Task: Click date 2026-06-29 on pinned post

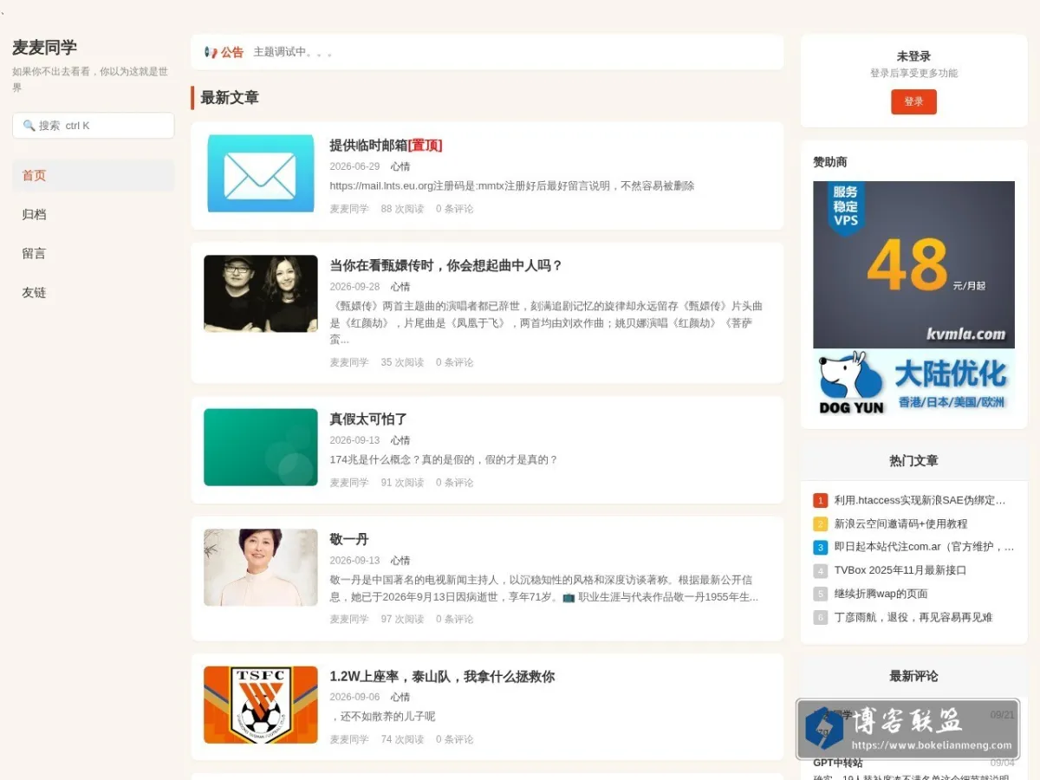Action: 354,166
